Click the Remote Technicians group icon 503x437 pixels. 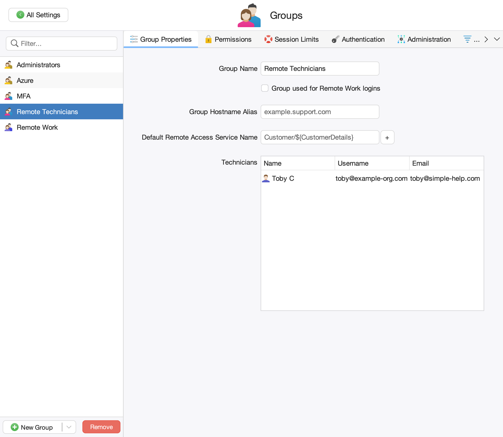pos(9,112)
